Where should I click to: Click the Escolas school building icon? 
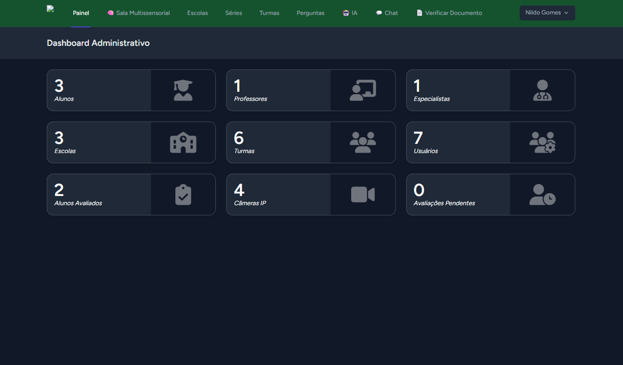click(183, 142)
